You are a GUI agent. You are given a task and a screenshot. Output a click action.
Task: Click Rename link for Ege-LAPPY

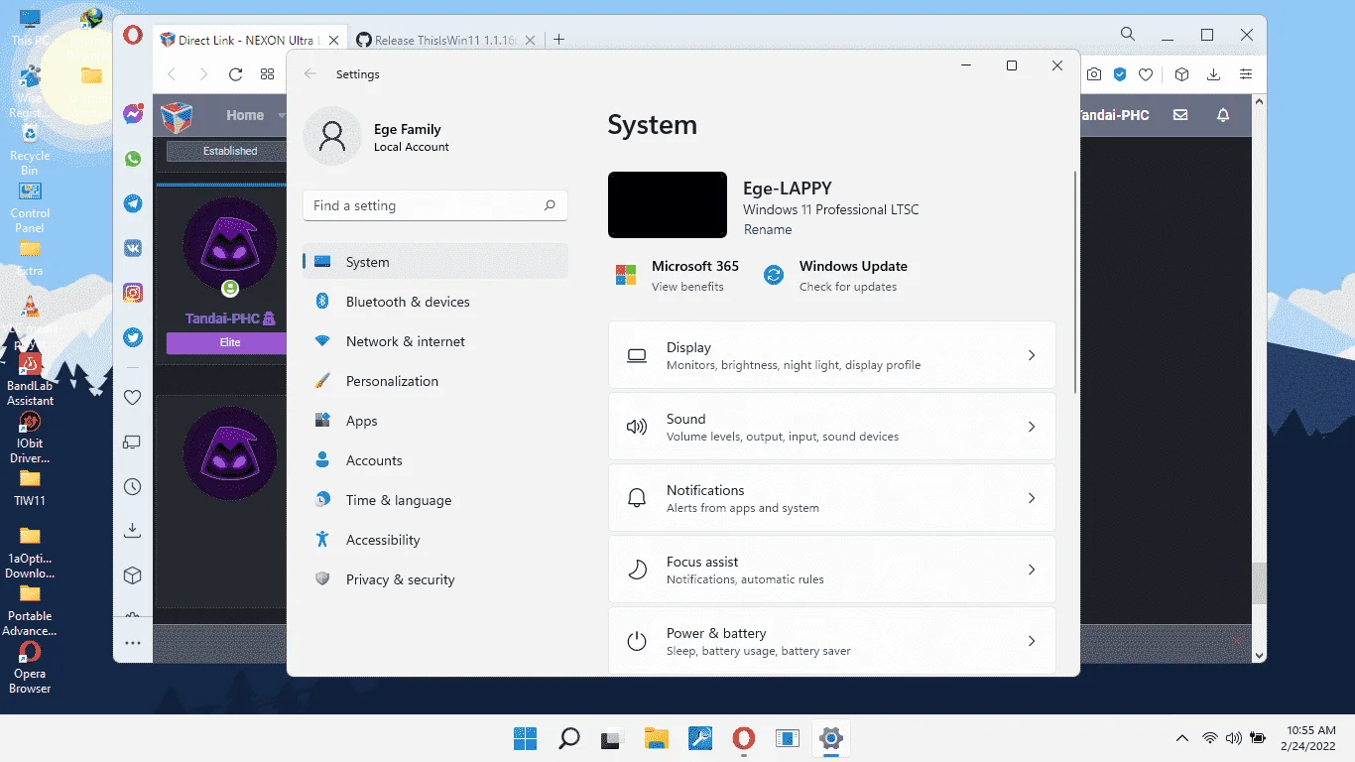tap(768, 229)
